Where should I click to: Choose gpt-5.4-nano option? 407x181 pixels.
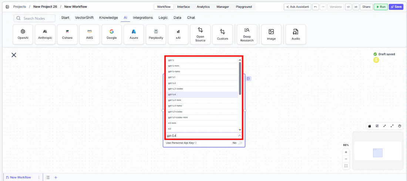(202, 106)
